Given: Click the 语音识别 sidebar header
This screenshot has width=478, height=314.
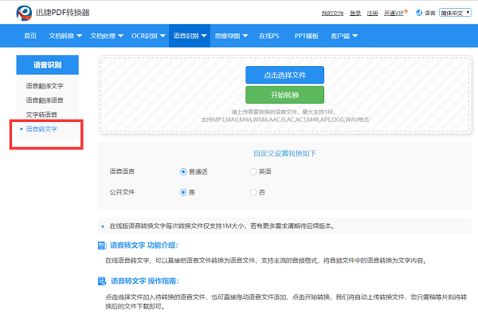Looking at the screenshot, I should click(47, 65).
